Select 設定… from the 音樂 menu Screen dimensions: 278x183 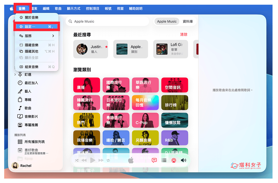point(28,26)
